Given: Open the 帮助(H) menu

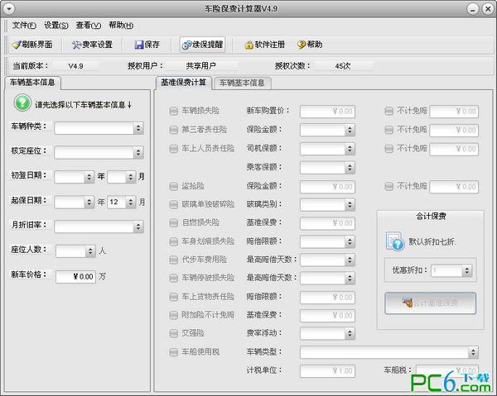Looking at the screenshot, I should tap(121, 26).
